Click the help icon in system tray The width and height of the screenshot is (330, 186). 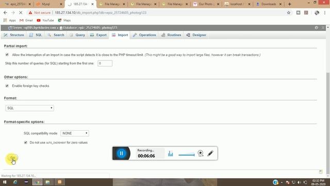point(275,182)
